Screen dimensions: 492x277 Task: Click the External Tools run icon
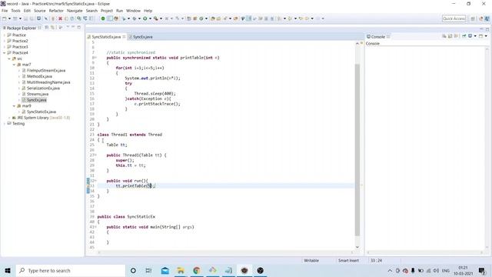[155, 18]
